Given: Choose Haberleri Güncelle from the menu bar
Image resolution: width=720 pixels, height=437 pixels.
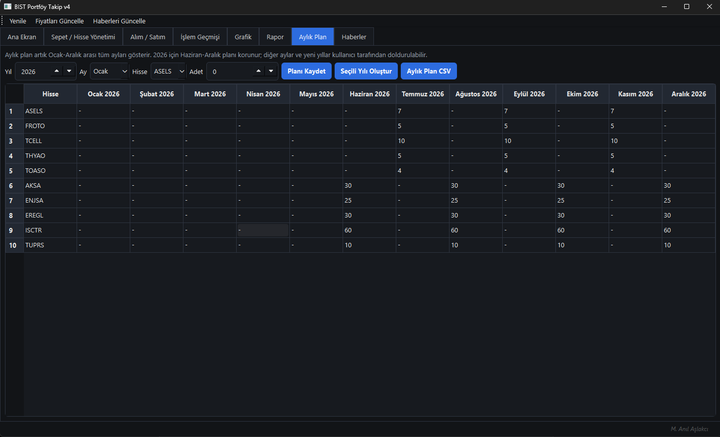Looking at the screenshot, I should coord(119,21).
